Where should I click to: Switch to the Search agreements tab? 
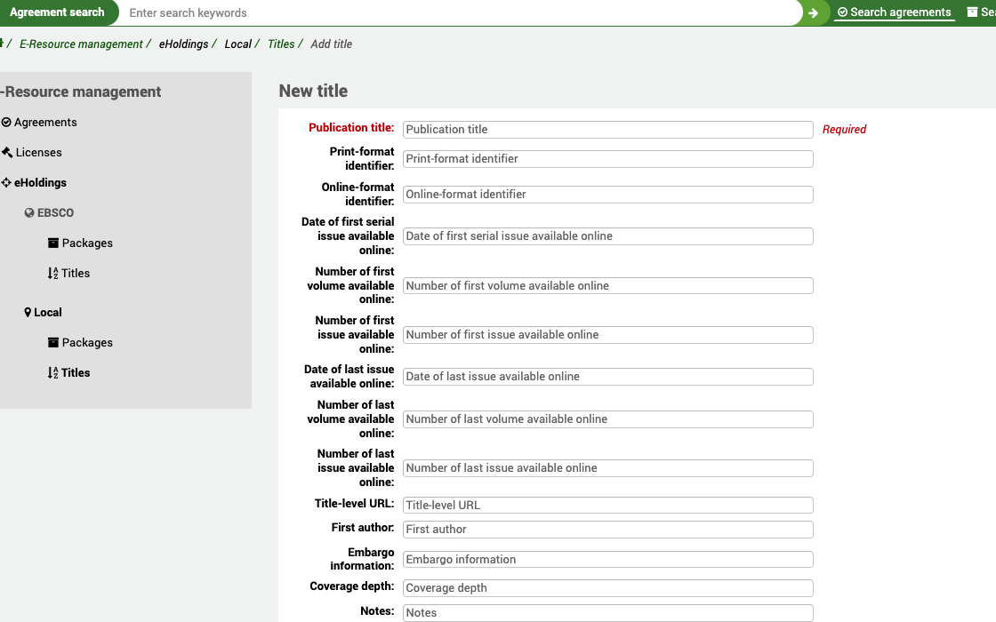tap(895, 12)
